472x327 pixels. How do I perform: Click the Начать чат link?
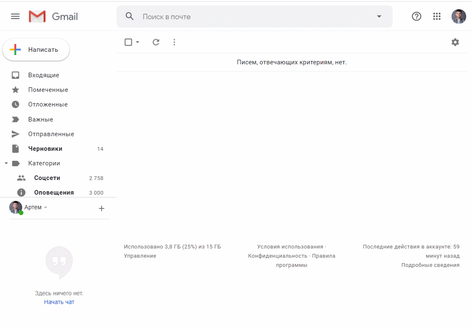(59, 302)
